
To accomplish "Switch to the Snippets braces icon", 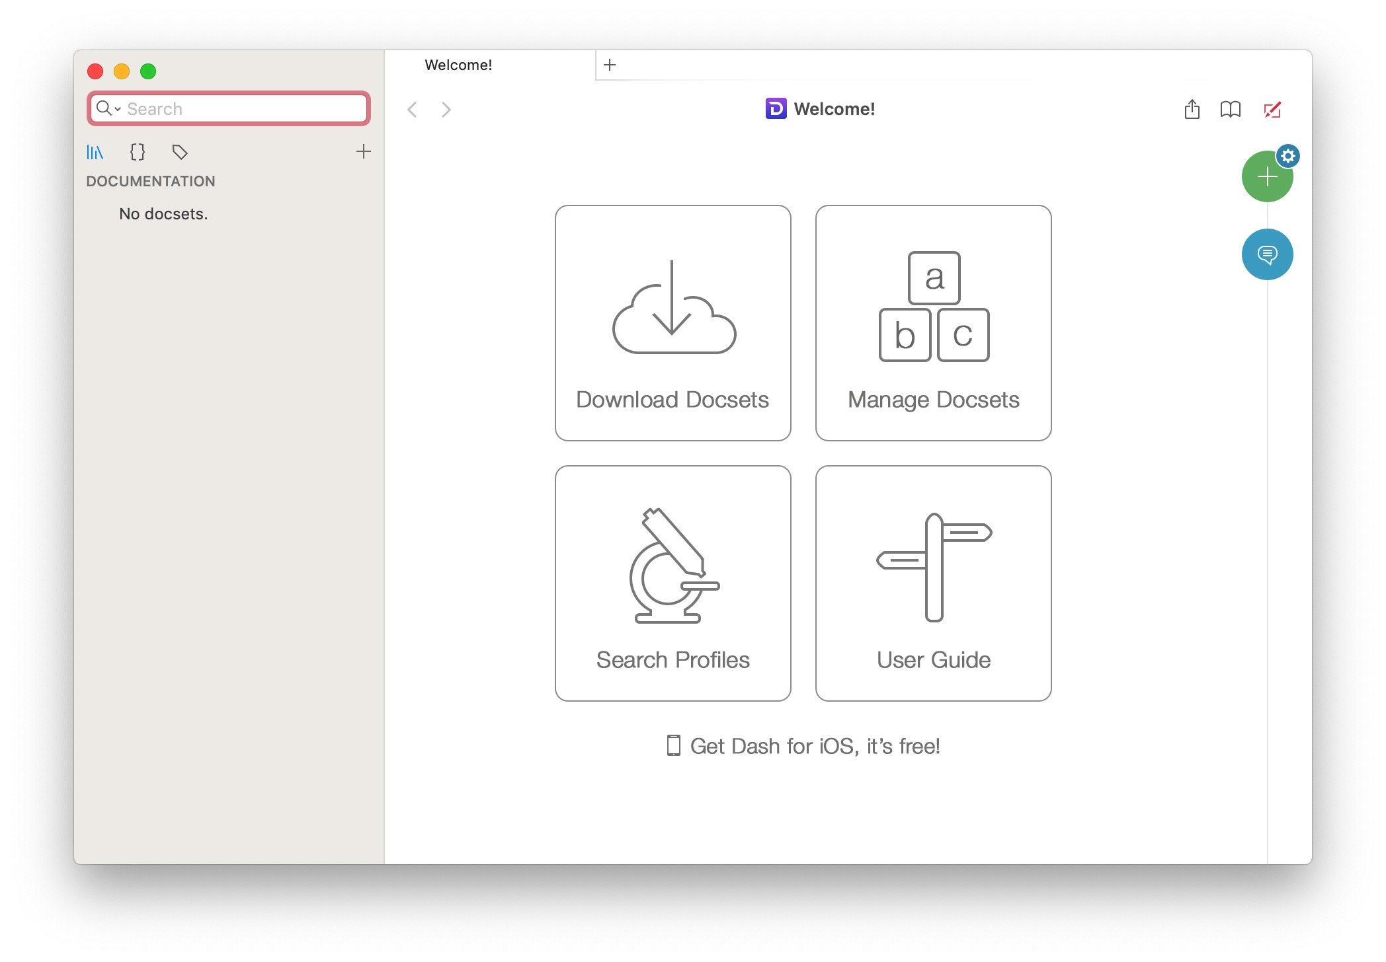I will pyautogui.click(x=138, y=153).
